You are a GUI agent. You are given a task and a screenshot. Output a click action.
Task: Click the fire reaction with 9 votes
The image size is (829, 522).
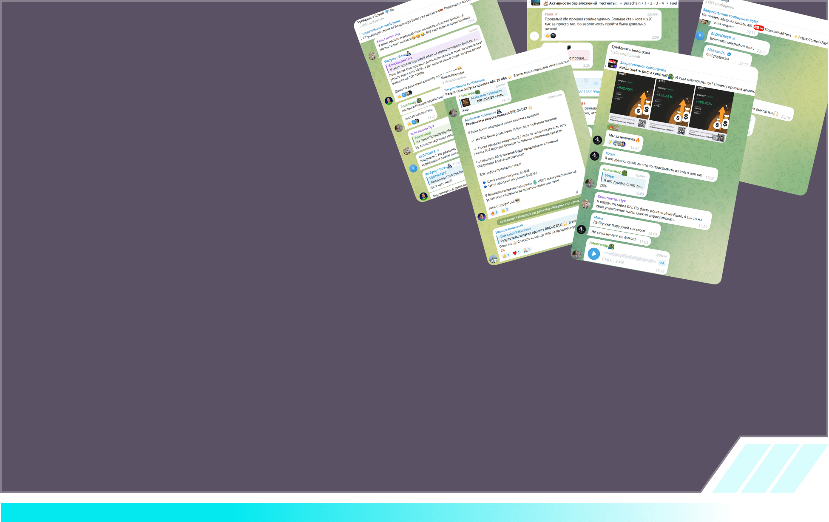[494, 213]
